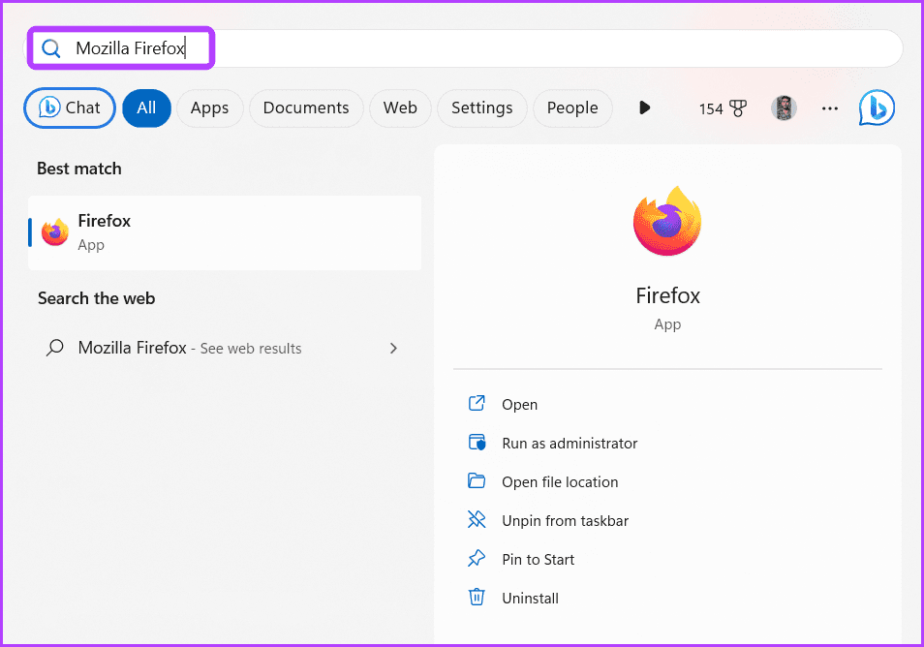Click the search magnifier icon in search box
Viewport: 924px width, 647px height.
(51, 48)
